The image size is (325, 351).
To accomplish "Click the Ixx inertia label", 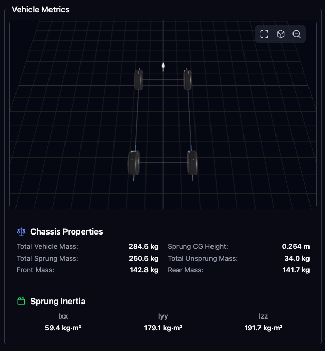I will (x=63, y=316).
